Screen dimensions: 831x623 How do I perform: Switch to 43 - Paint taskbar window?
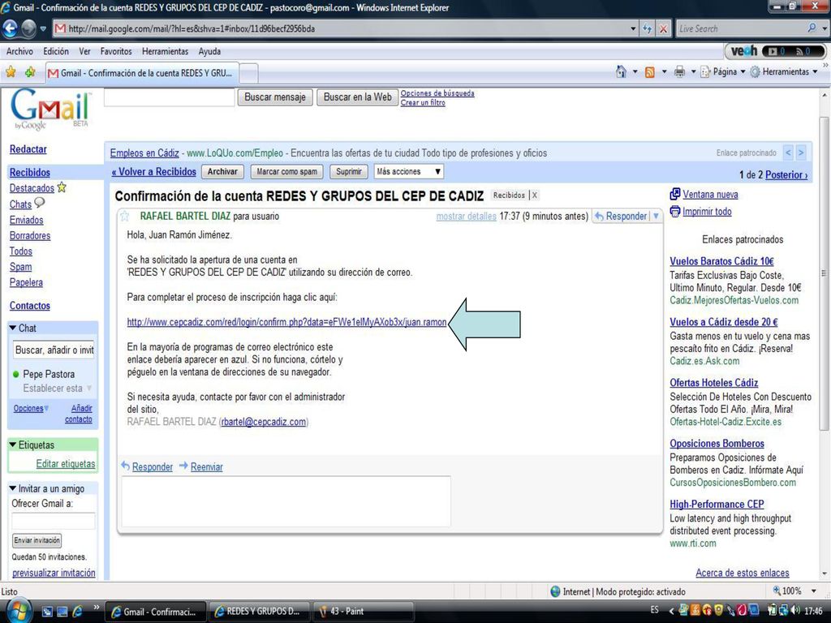[x=363, y=612]
